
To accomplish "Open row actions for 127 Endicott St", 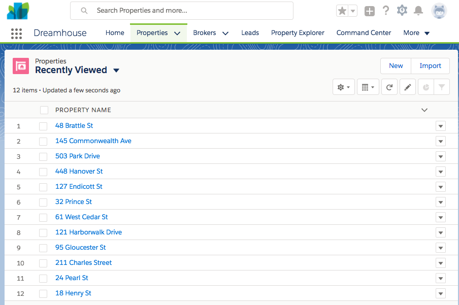I will (441, 187).
